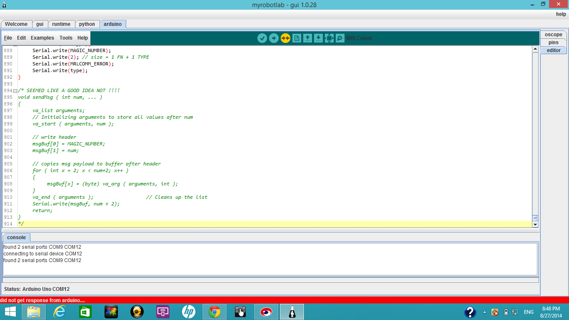Click code line 'return;' at 912
569x320 pixels.
click(42, 210)
